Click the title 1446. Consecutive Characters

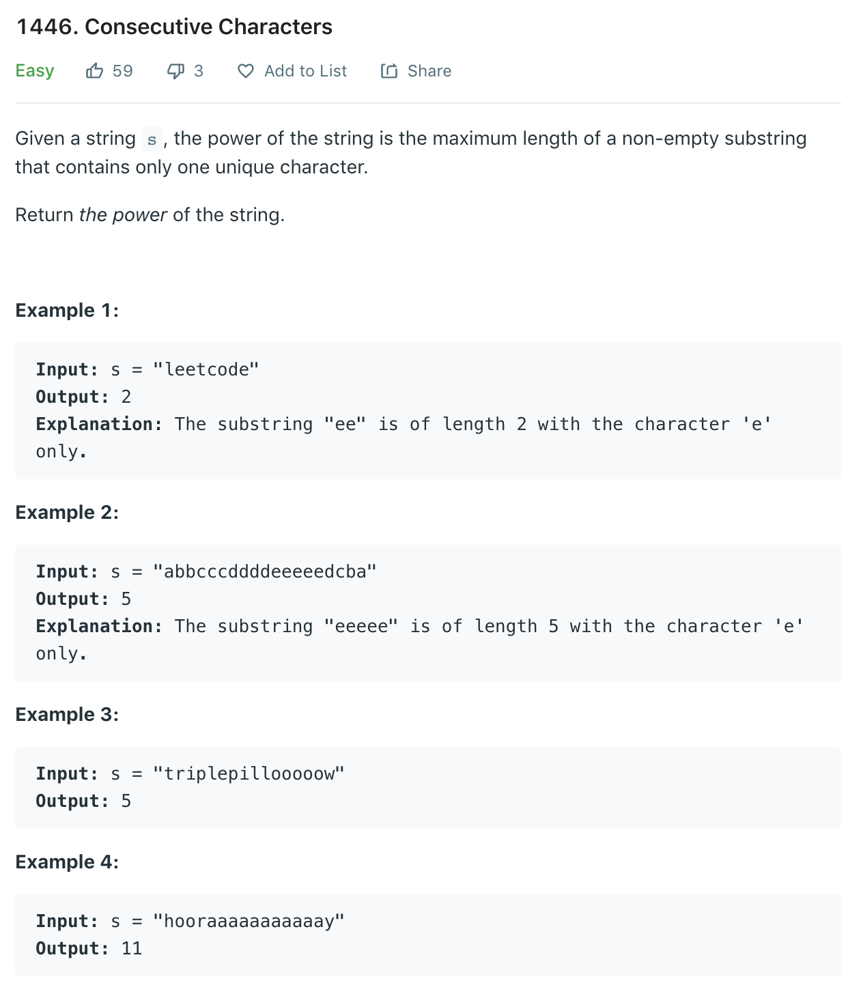tap(174, 27)
